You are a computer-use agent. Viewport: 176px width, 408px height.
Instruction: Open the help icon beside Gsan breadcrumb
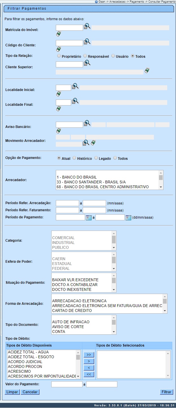[96, 2]
